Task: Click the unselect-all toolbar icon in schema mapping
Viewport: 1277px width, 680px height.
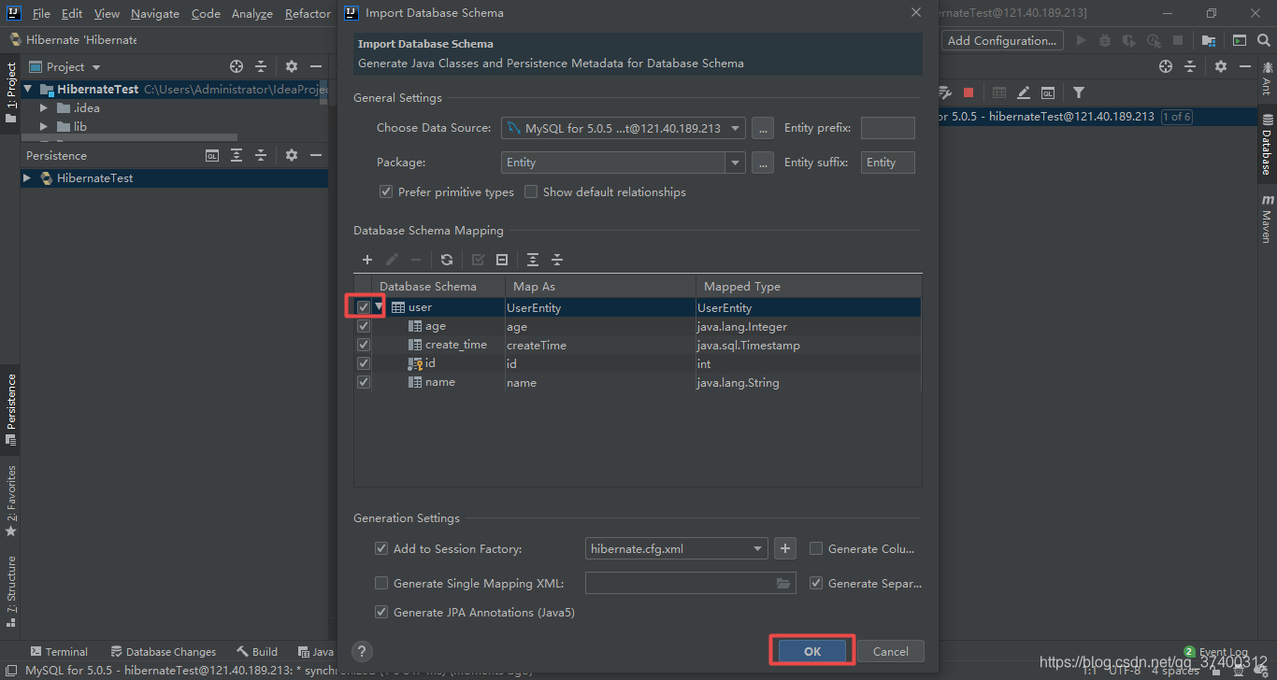Action: (x=502, y=260)
